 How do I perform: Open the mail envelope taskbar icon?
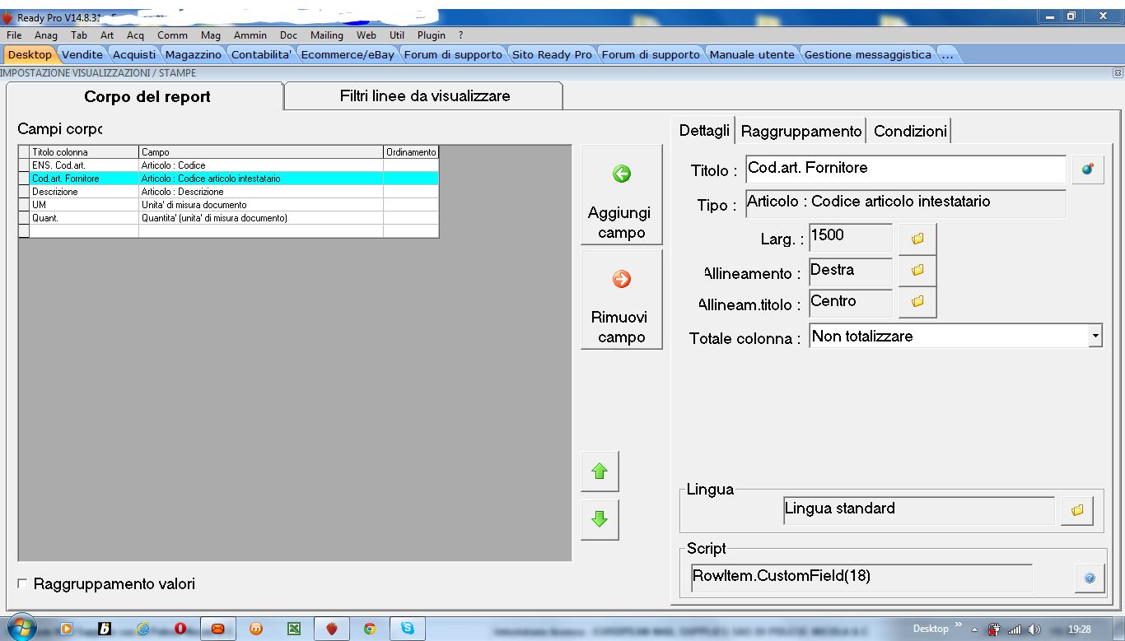217,629
